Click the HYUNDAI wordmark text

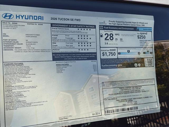[x=30, y=18]
